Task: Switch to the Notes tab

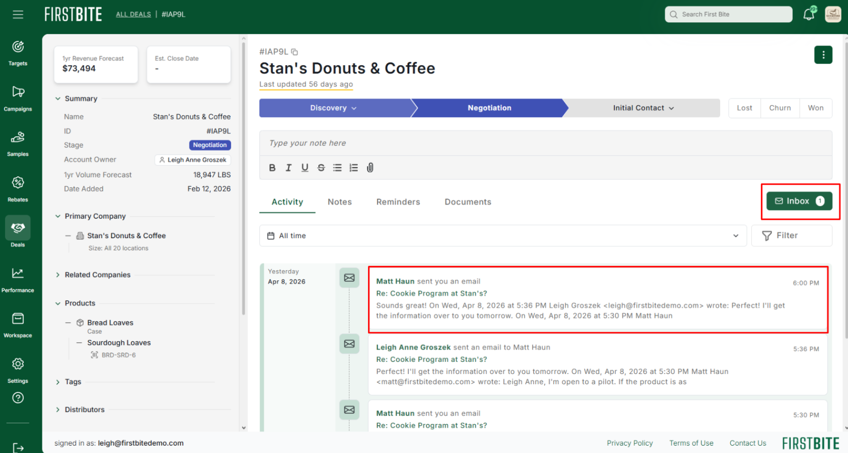Action: tap(340, 202)
